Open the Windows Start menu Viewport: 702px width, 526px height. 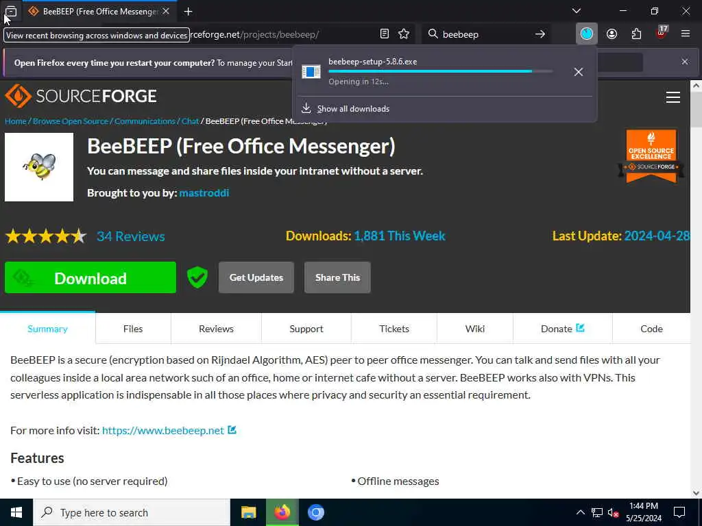[16, 512]
